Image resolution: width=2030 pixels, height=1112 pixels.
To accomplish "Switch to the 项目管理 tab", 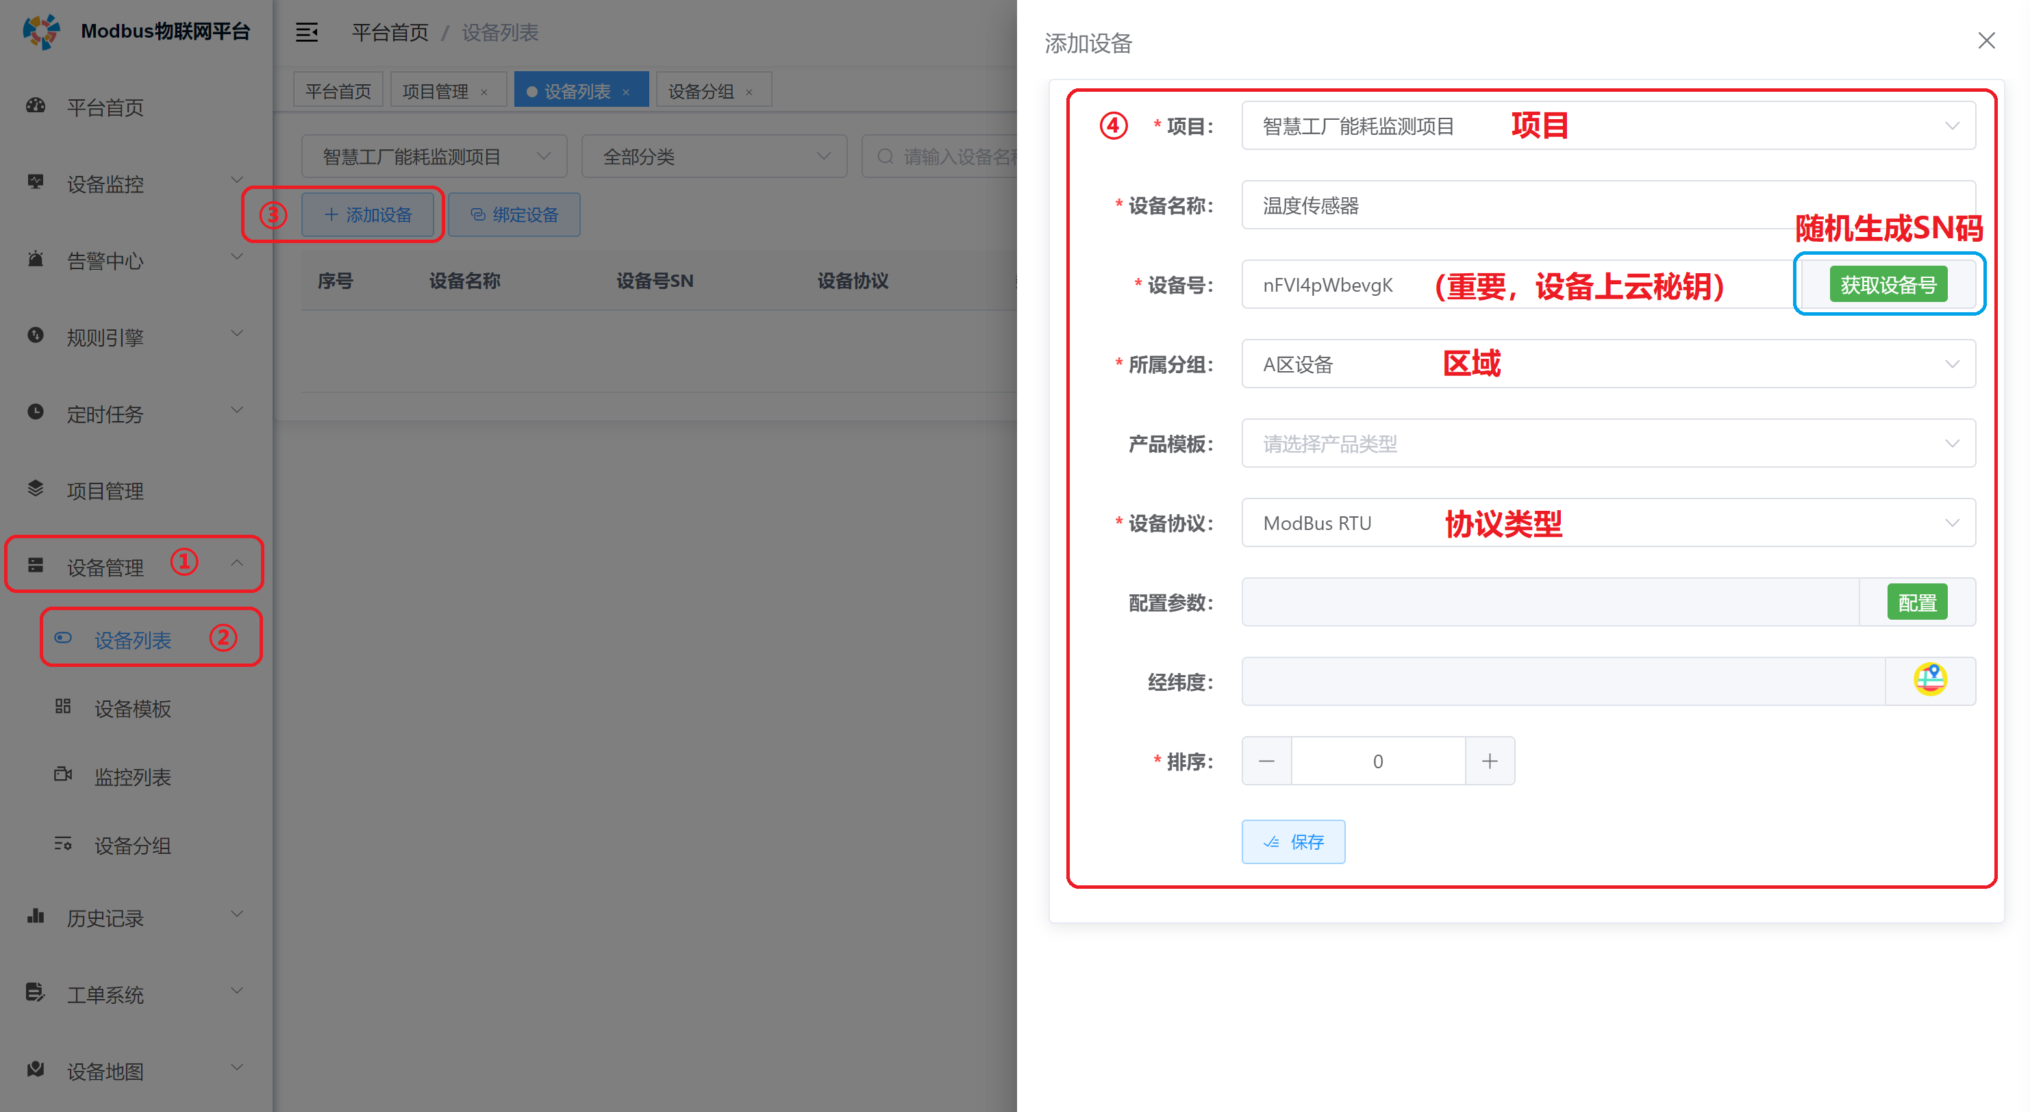I will pos(448,90).
